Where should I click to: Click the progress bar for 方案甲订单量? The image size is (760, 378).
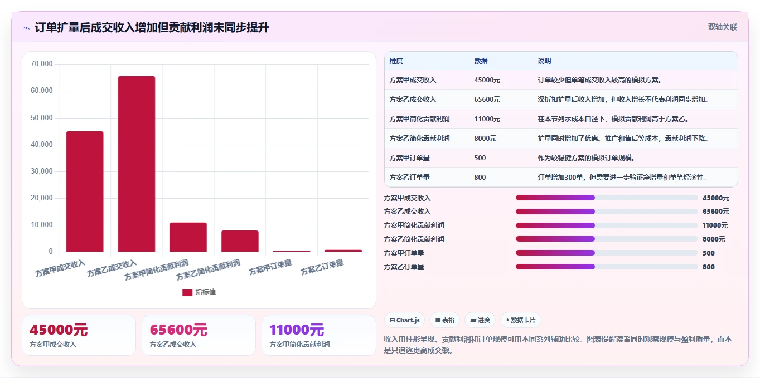click(x=607, y=253)
